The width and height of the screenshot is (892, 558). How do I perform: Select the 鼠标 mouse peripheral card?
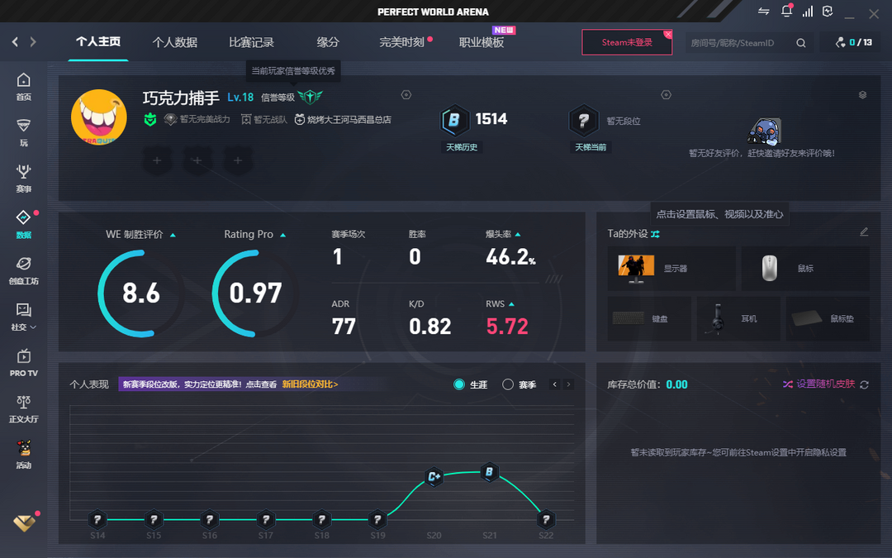tap(805, 268)
